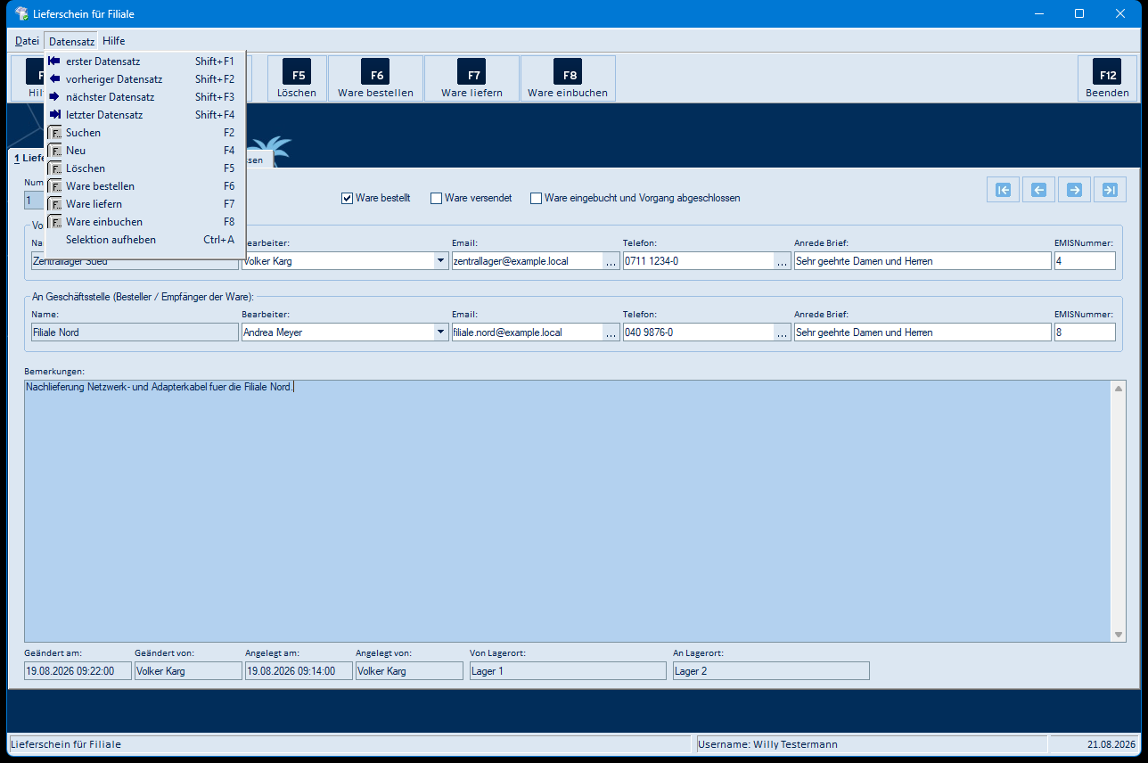This screenshot has width=1148, height=763.
Task: Choose 'nächster Datensatz' from the menu
Action: coord(144,97)
